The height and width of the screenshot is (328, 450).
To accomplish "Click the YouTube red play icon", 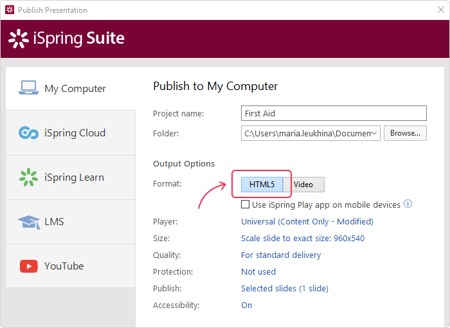I will (29, 266).
